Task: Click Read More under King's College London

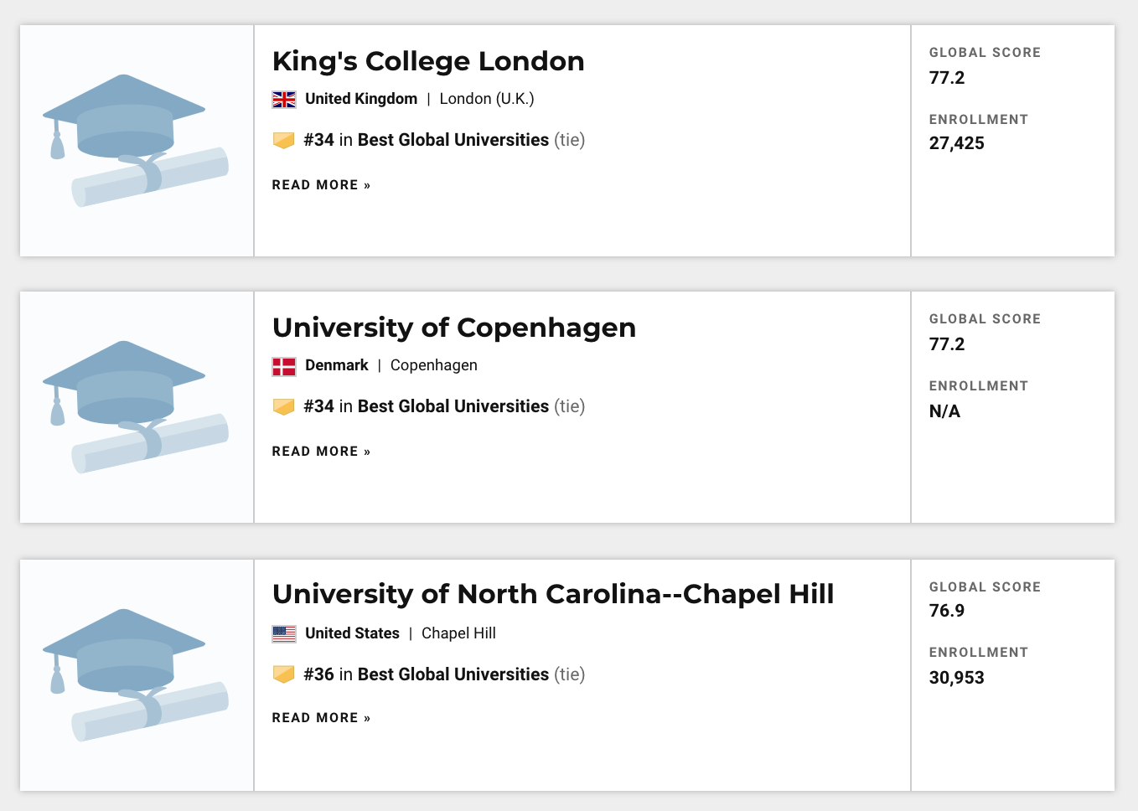Action: point(321,185)
